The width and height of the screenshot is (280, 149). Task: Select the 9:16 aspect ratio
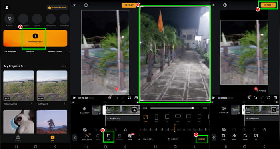tap(156, 118)
